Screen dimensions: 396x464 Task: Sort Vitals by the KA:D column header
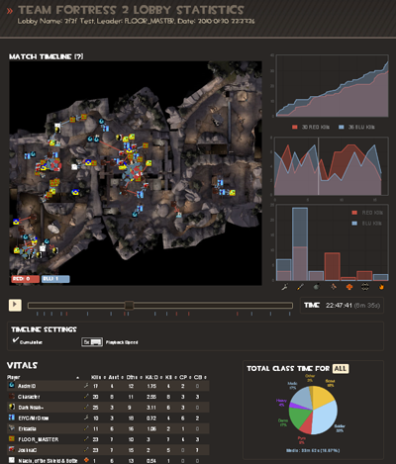150,377
